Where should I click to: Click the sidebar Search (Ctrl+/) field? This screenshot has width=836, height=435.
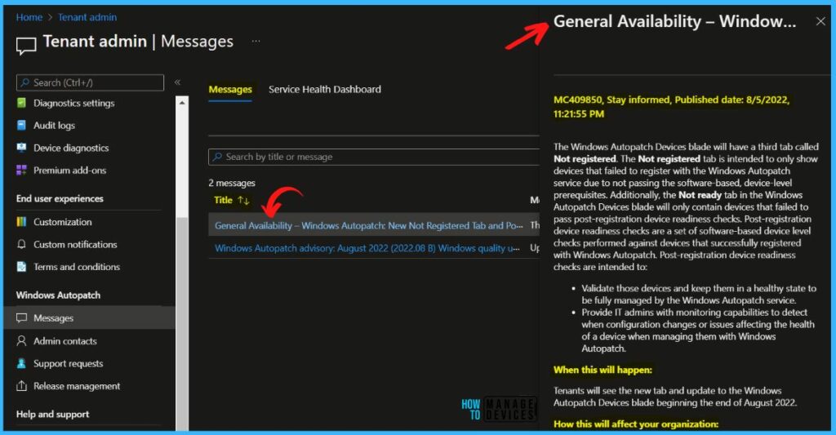tap(90, 82)
